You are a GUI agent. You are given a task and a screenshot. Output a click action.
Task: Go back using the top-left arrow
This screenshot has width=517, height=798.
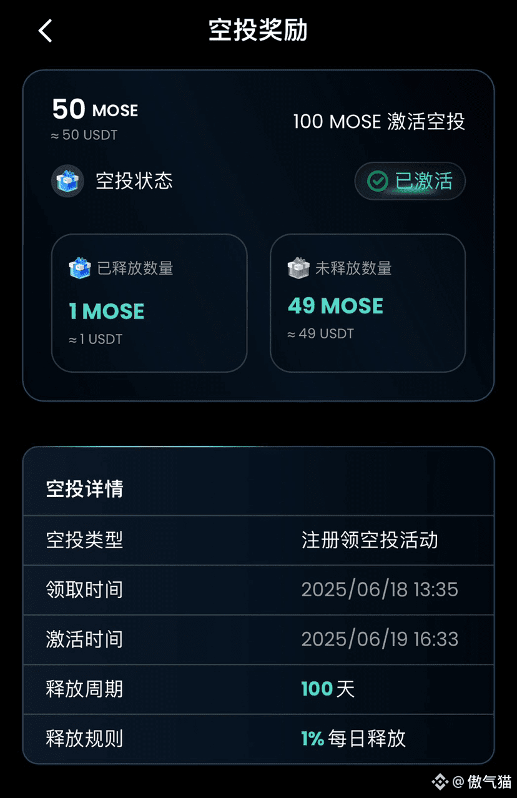[x=45, y=31]
